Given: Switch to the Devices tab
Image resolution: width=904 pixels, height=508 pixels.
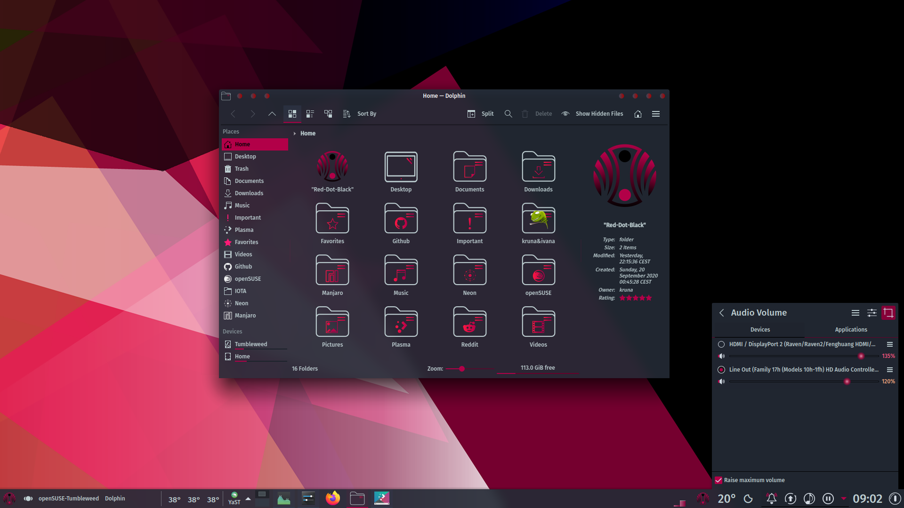Looking at the screenshot, I should pos(760,330).
